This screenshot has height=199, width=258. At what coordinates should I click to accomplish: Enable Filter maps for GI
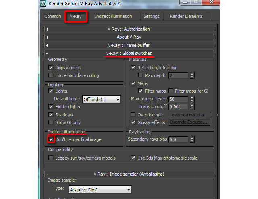tap(171, 91)
